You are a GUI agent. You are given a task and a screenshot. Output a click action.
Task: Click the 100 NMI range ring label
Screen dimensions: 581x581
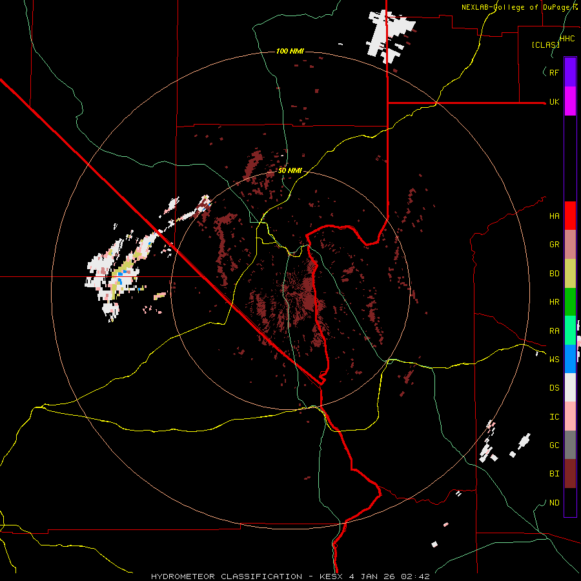pos(290,51)
